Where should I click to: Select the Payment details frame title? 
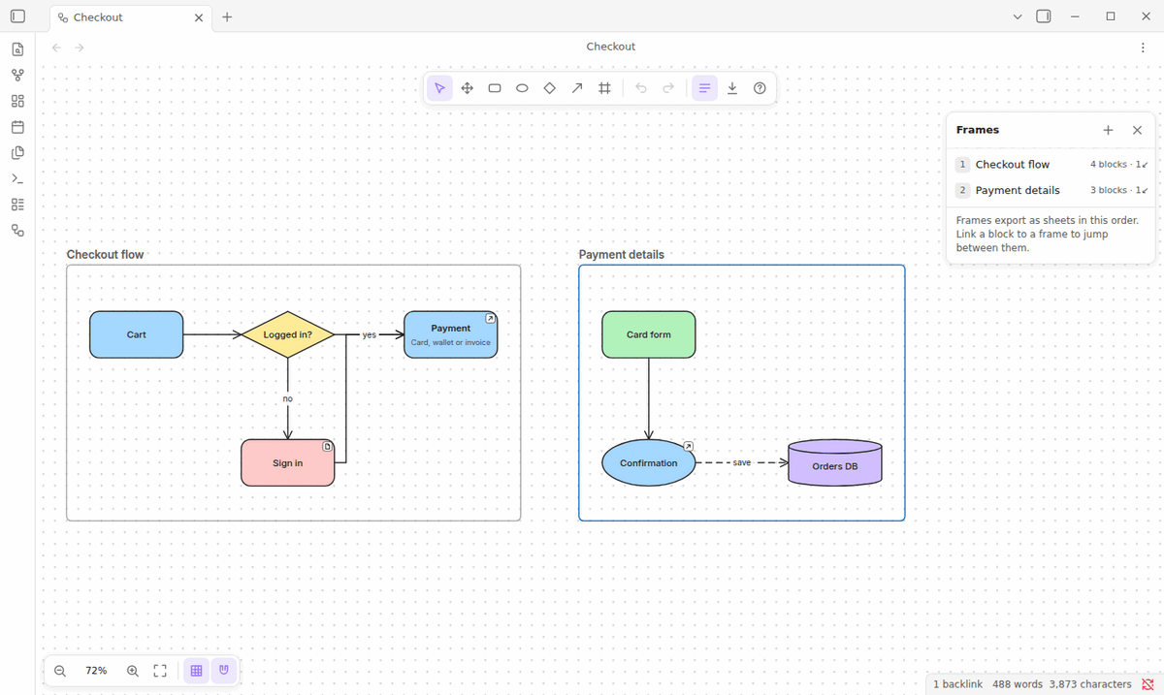(x=622, y=255)
